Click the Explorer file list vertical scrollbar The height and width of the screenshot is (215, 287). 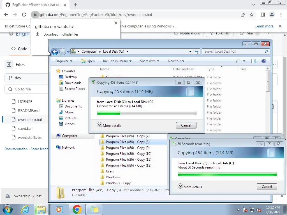pyautogui.click(x=268, y=81)
